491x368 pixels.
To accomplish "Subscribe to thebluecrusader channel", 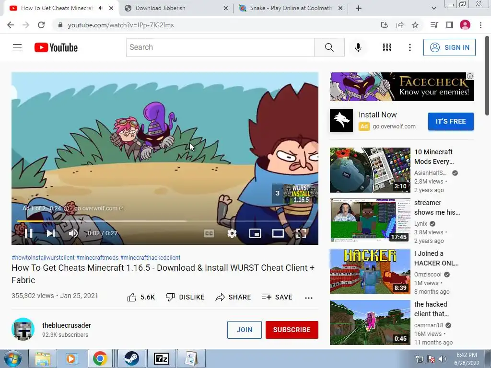I will [292, 330].
